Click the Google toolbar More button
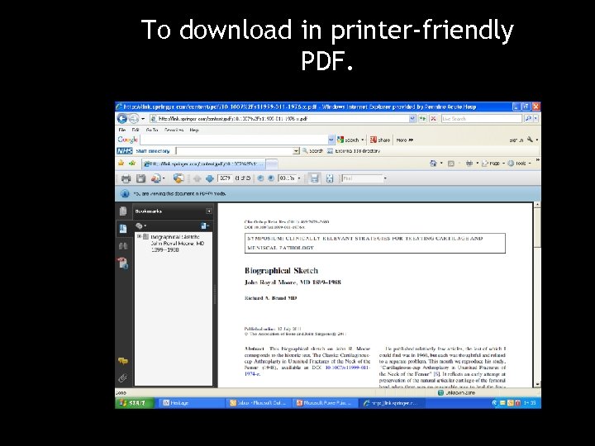Viewport: 595px width, 446px height. 404,140
